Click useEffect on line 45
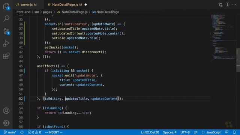This screenshot has width=240, height=135. [45, 66]
